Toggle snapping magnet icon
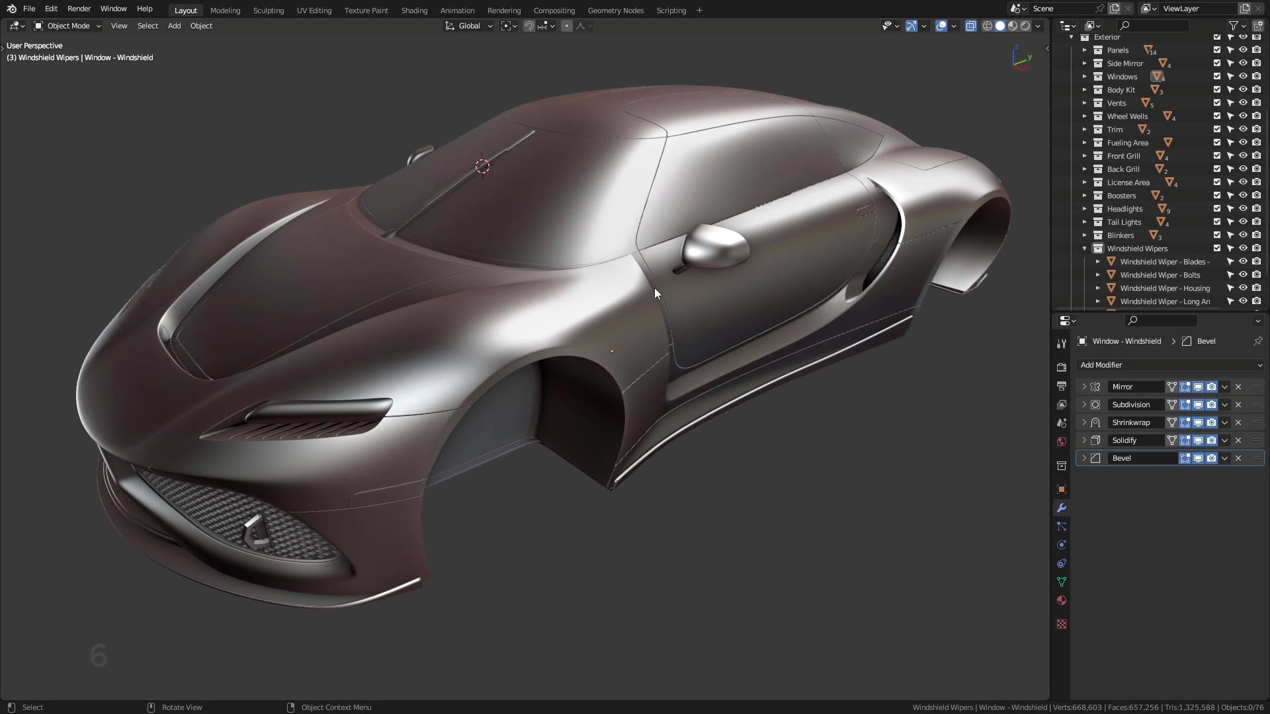 click(529, 26)
